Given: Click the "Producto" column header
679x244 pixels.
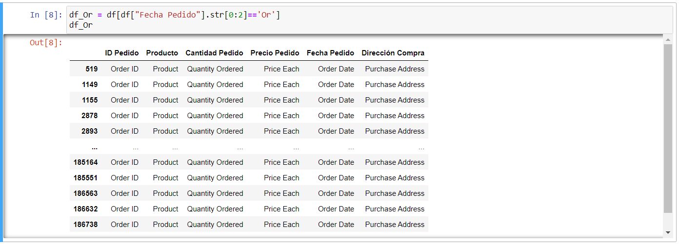Looking at the screenshot, I should (x=162, y=53).
